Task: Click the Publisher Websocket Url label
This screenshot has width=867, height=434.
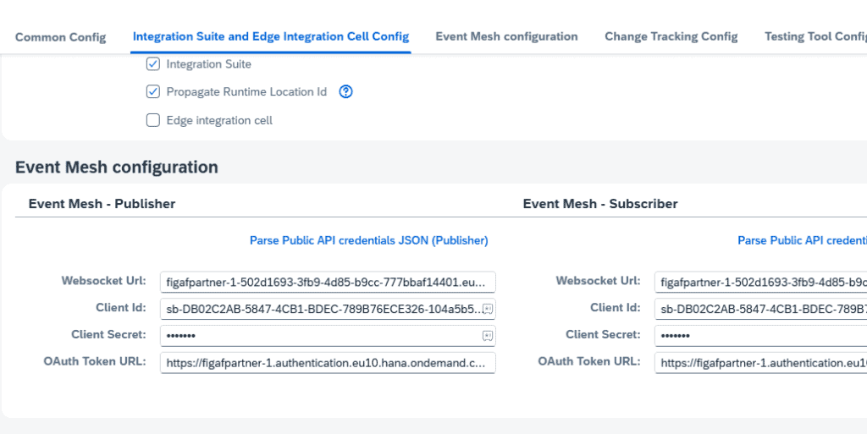Action: tap(104, 281)
